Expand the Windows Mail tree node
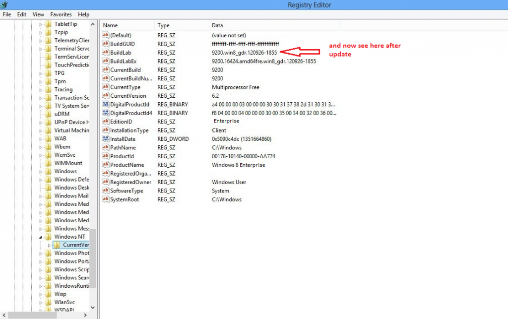This screenshot has height=319, width=508. click(x=41, y=196)
